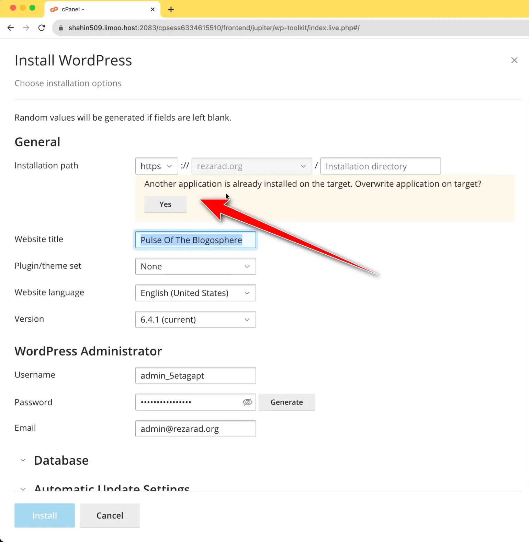Click the Generate password button
This screenshot has width=529, height=542.
286,402
